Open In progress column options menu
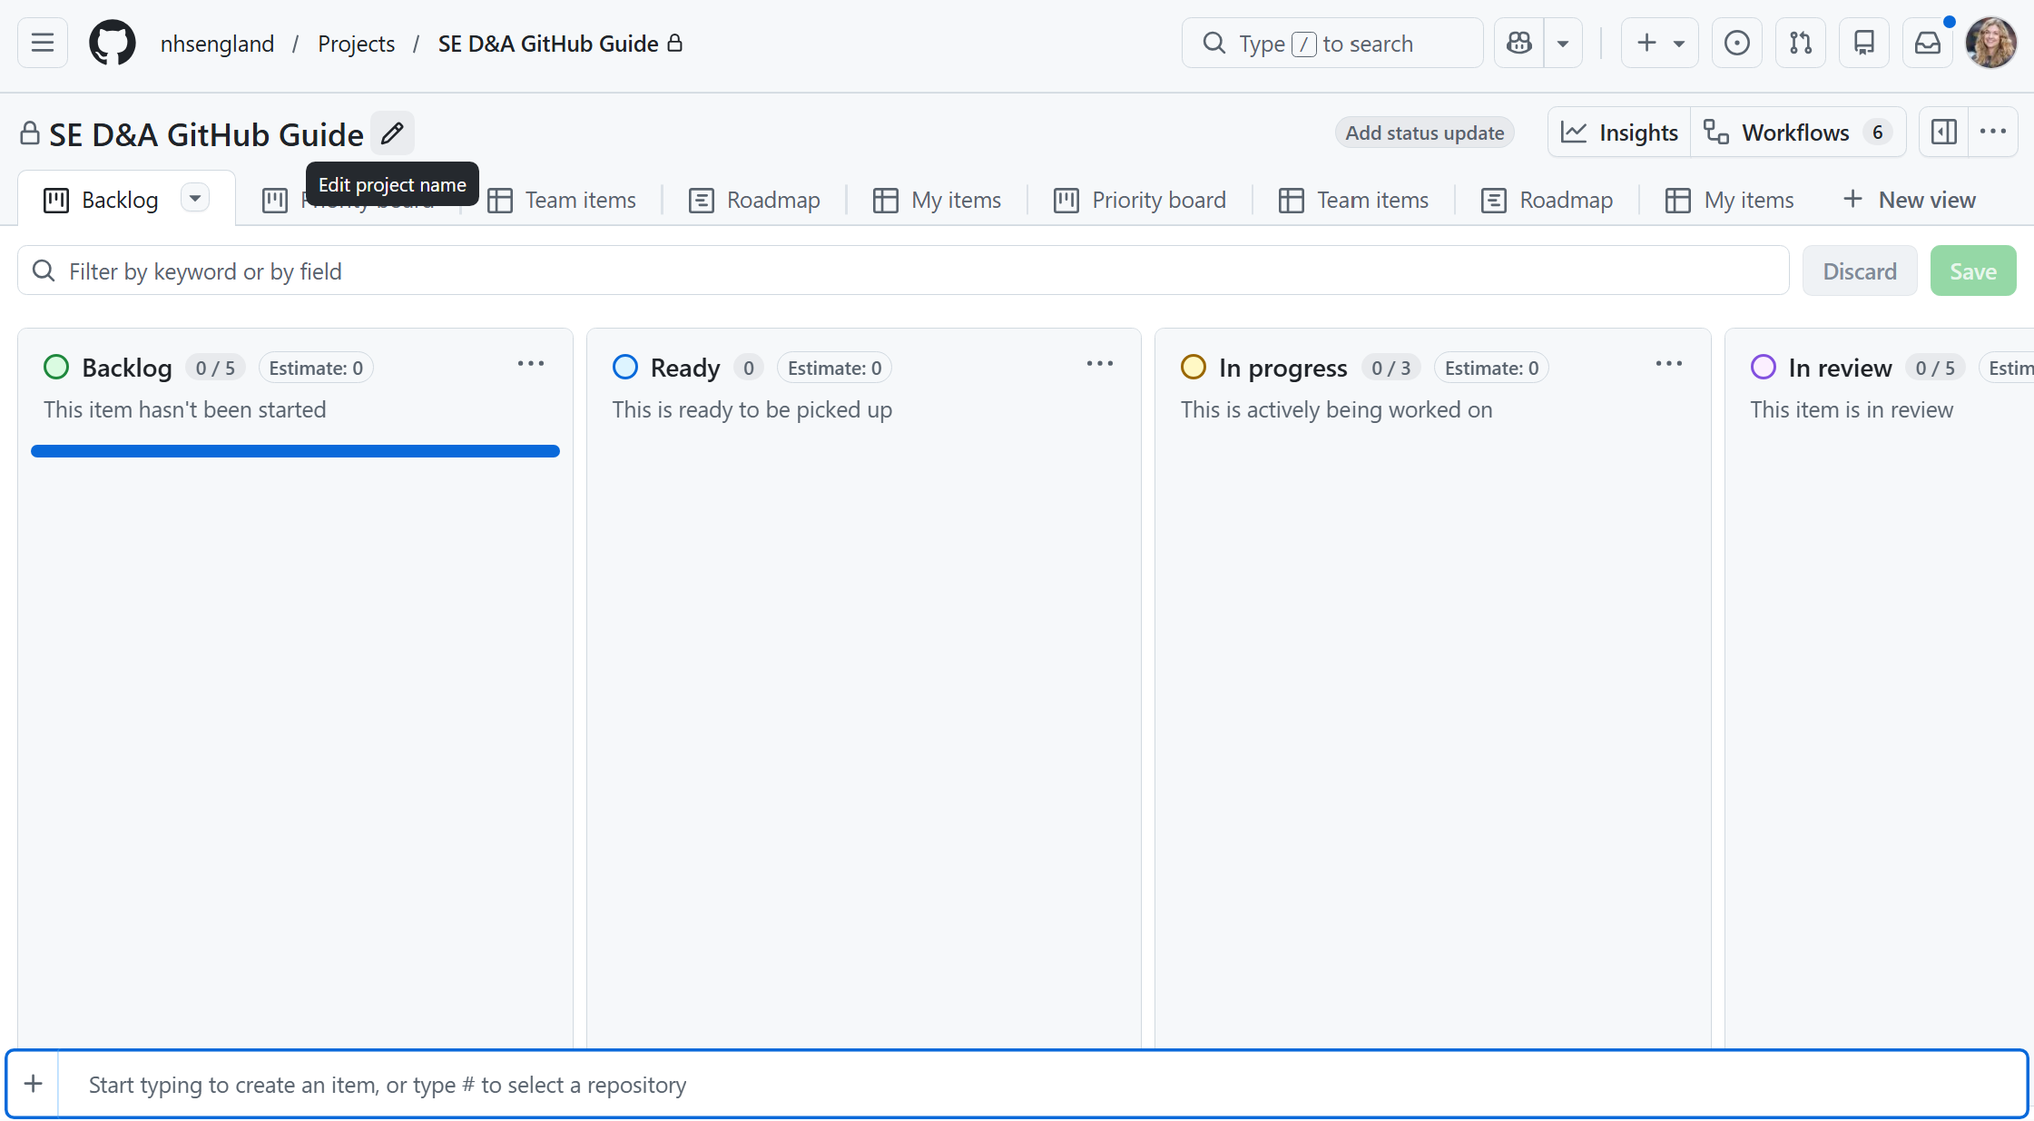The image size is (2034, 1121). [x=1668, y=364]
